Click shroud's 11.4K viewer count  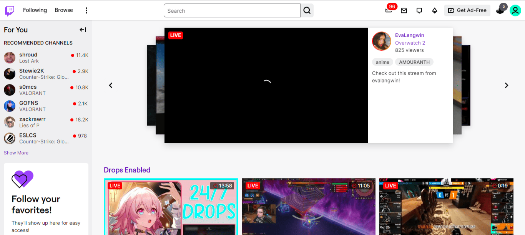click(82, 55)
